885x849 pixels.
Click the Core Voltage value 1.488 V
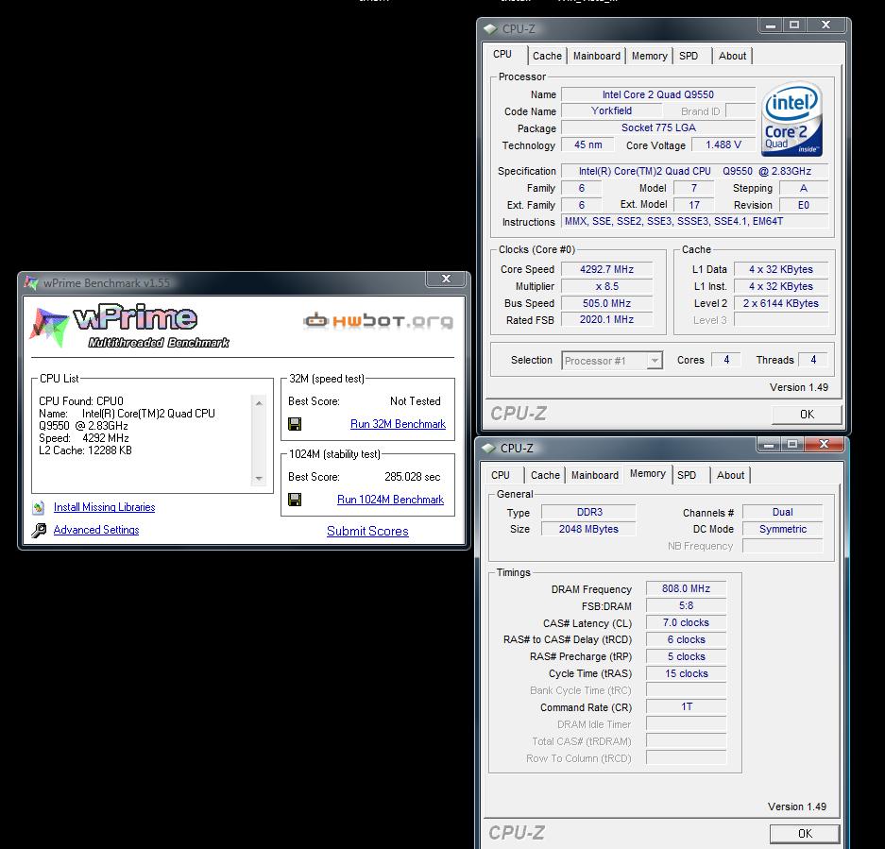(x=723, y=145)
